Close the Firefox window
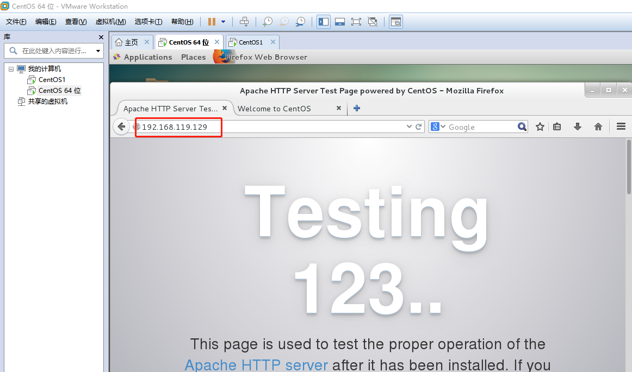632x372 pixels. [x=625, y=90]
